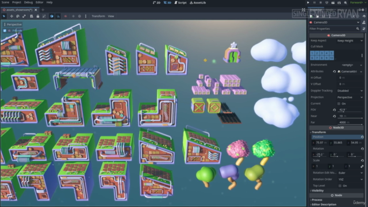Open the View menu in viewport toolbar

111,16
